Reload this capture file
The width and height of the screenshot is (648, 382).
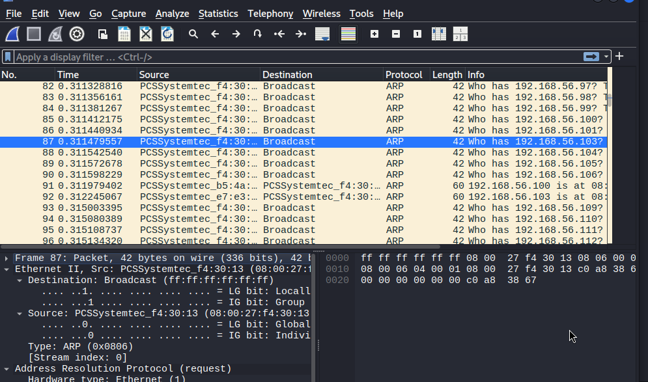pos(167,34)
